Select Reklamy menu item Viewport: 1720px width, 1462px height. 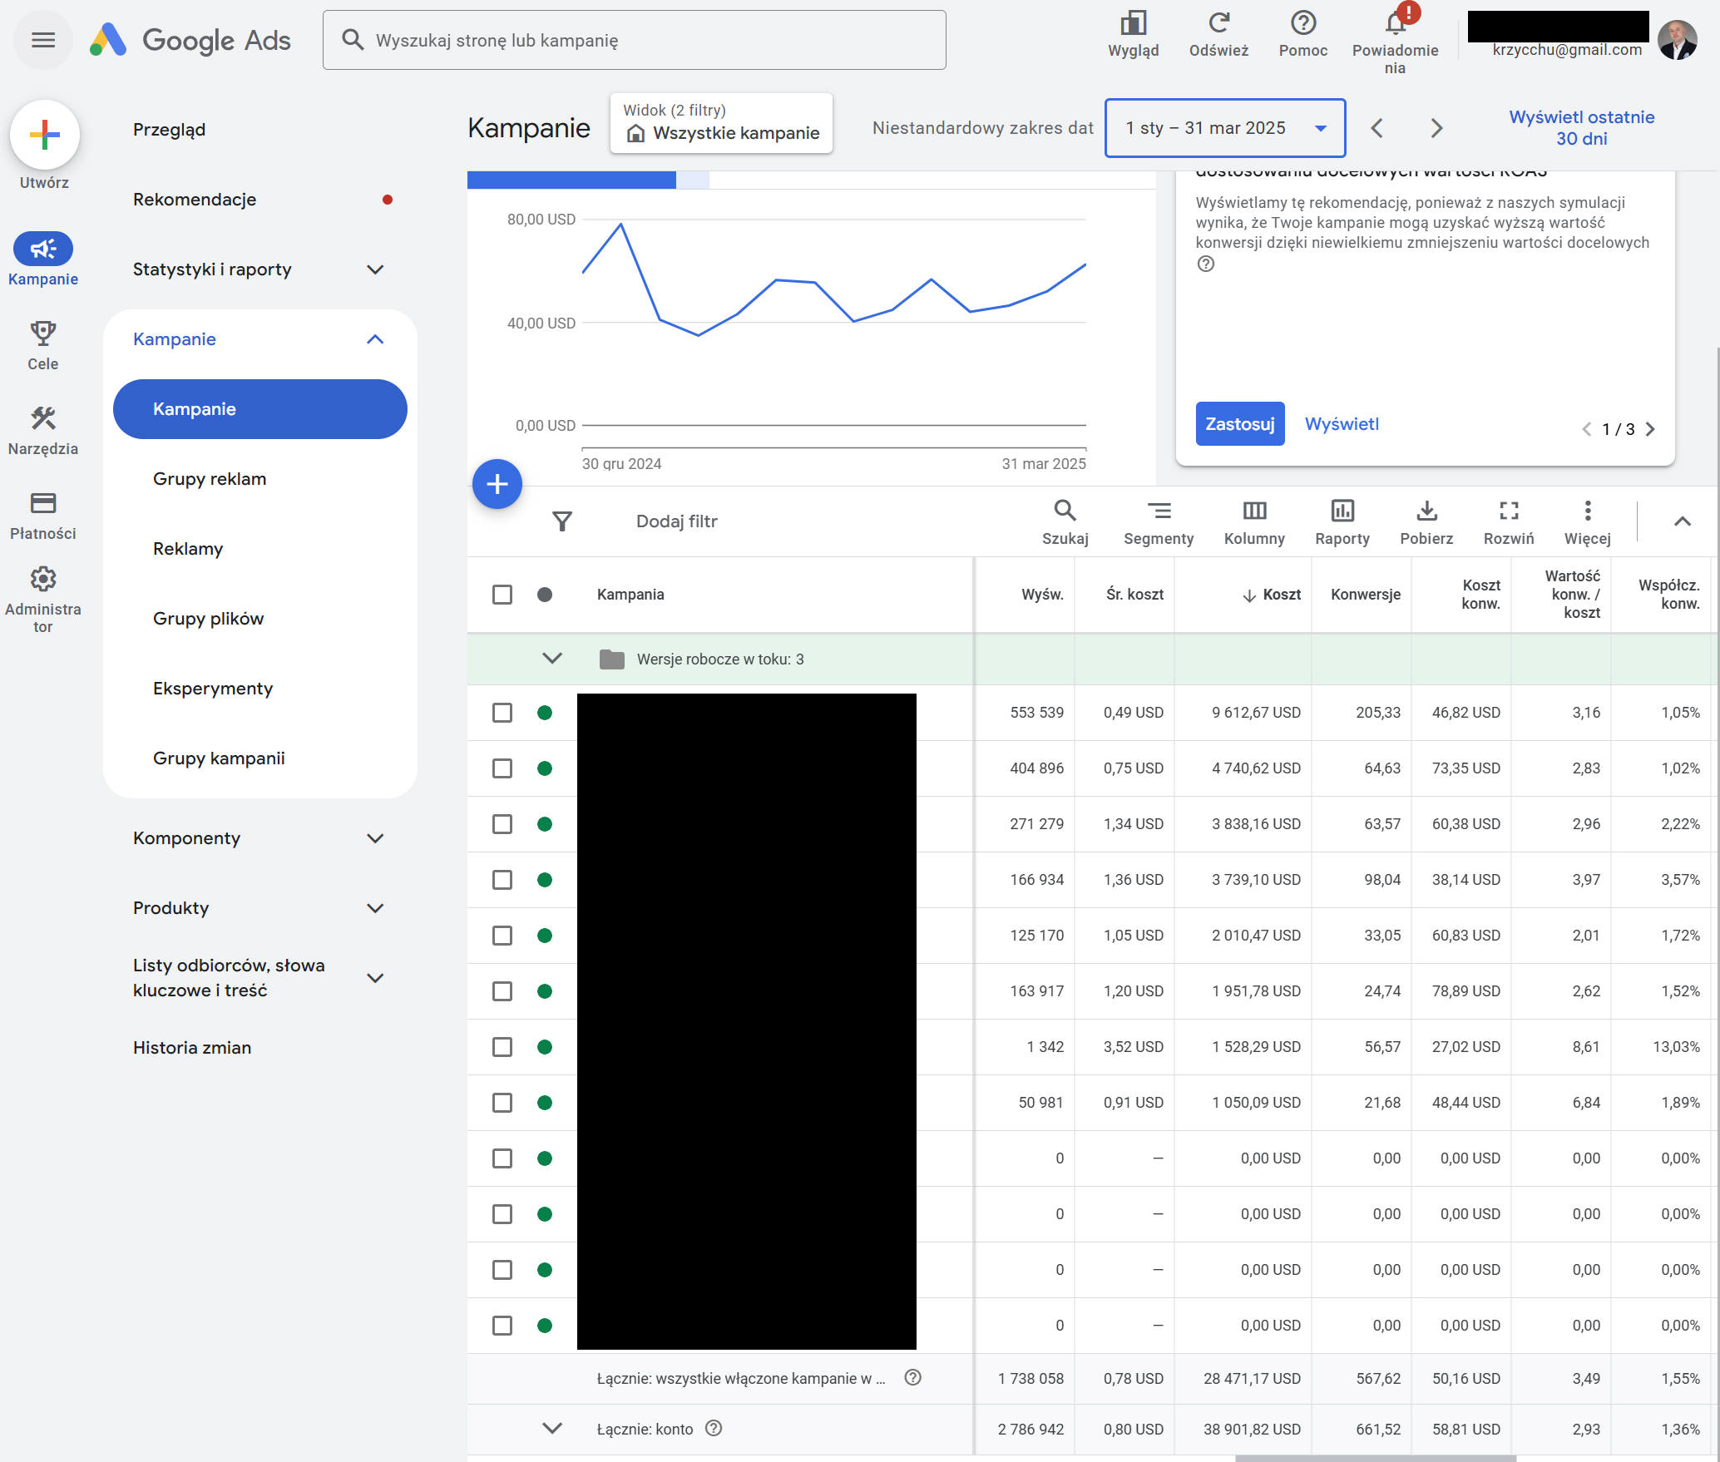point(188,549)
